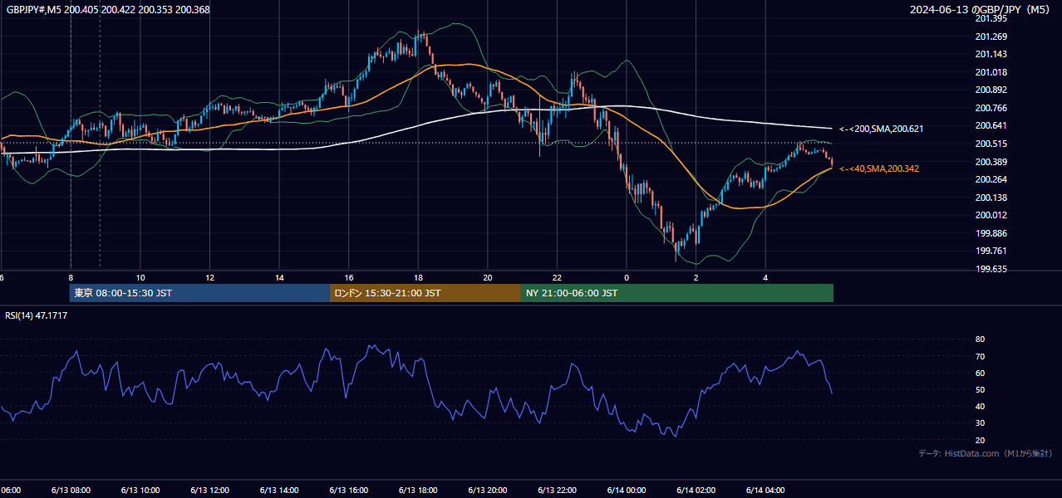The width and height of the screenshot is (1062, 498).
Task: Click the GBPJPY#,M5 chart title text
Action: coord(109,9)
